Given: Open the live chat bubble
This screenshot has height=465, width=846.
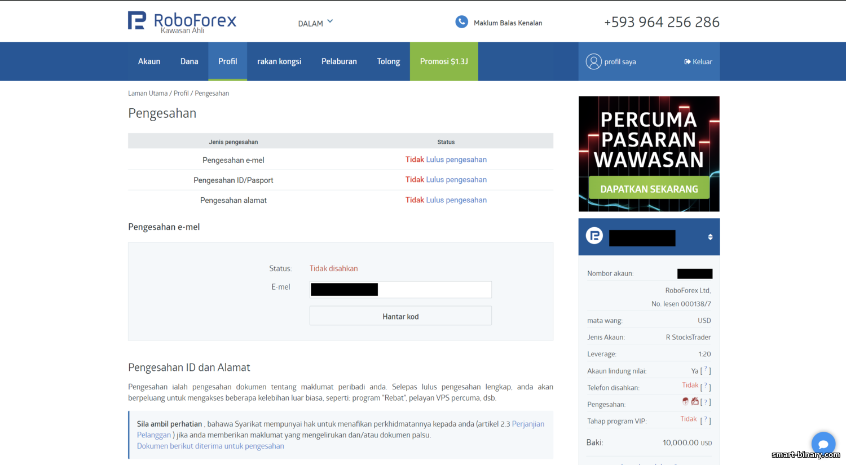Looking at the screenshot, I should pyautogui.click(x=823, y=444).
